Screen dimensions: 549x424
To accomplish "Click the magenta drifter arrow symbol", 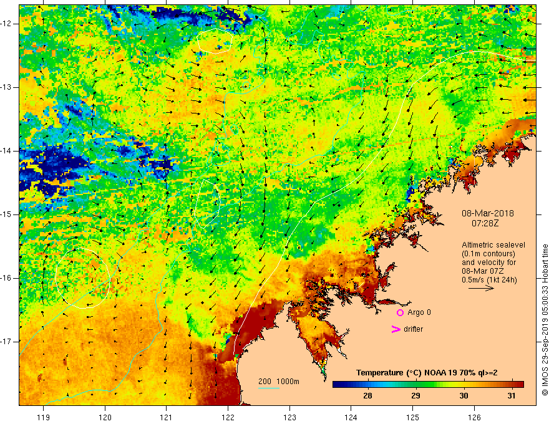I will coord(396,329).
